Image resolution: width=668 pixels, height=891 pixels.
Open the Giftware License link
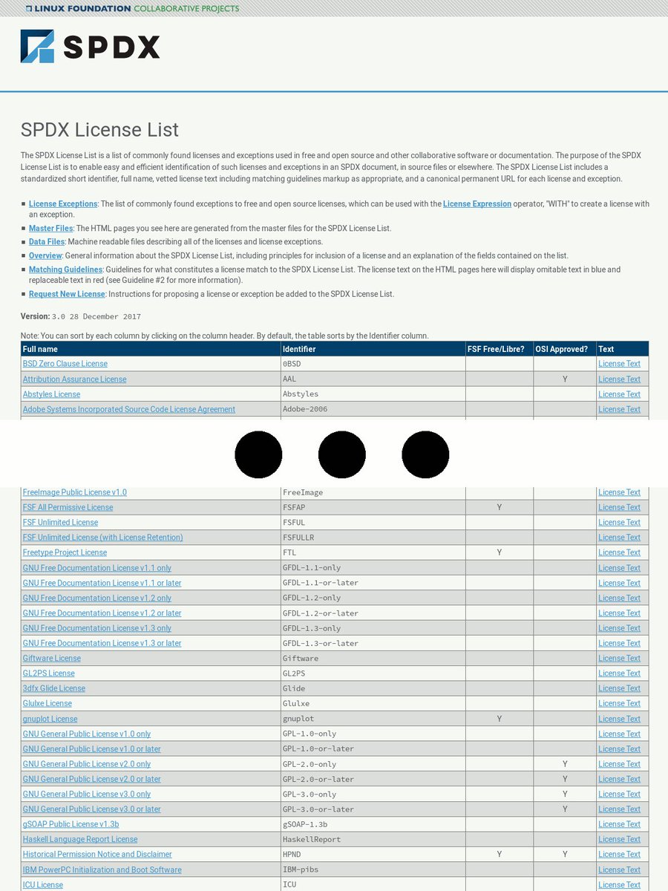52,659
